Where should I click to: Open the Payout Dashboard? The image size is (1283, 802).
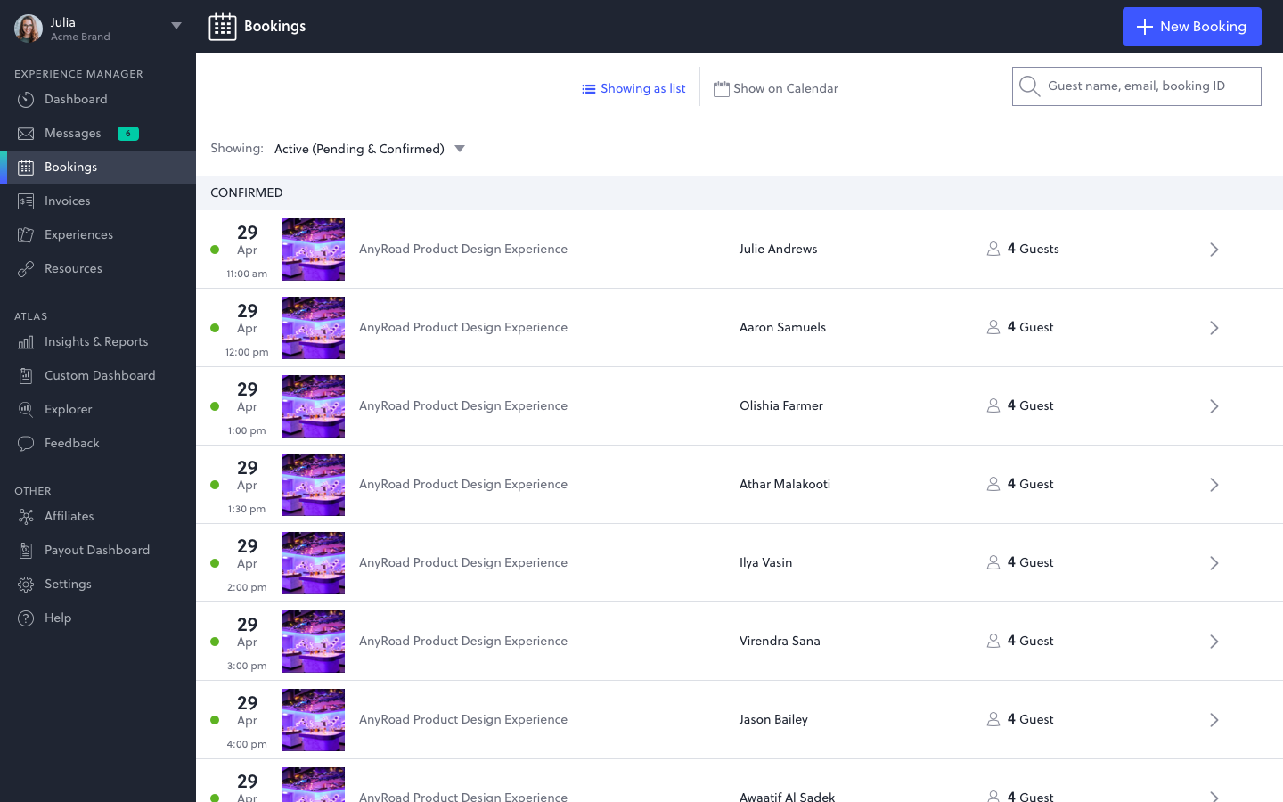click(x=97, y=550)
